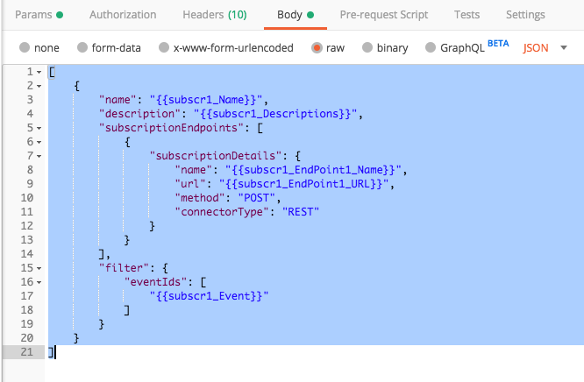This screenshot has width=584, height=382.
Task: Switch to the Params tab
Action: (33, 15)
